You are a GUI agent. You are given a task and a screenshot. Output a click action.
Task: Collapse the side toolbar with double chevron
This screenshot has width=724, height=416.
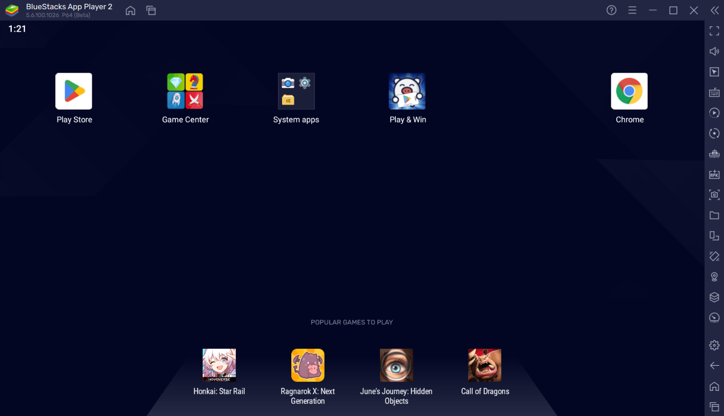tap(714, 10)
